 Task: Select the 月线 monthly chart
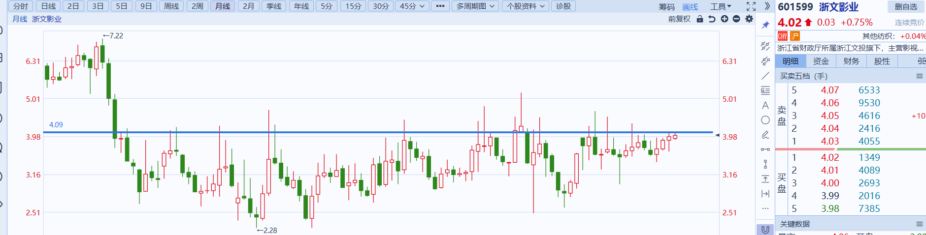[x=223, y=6]
